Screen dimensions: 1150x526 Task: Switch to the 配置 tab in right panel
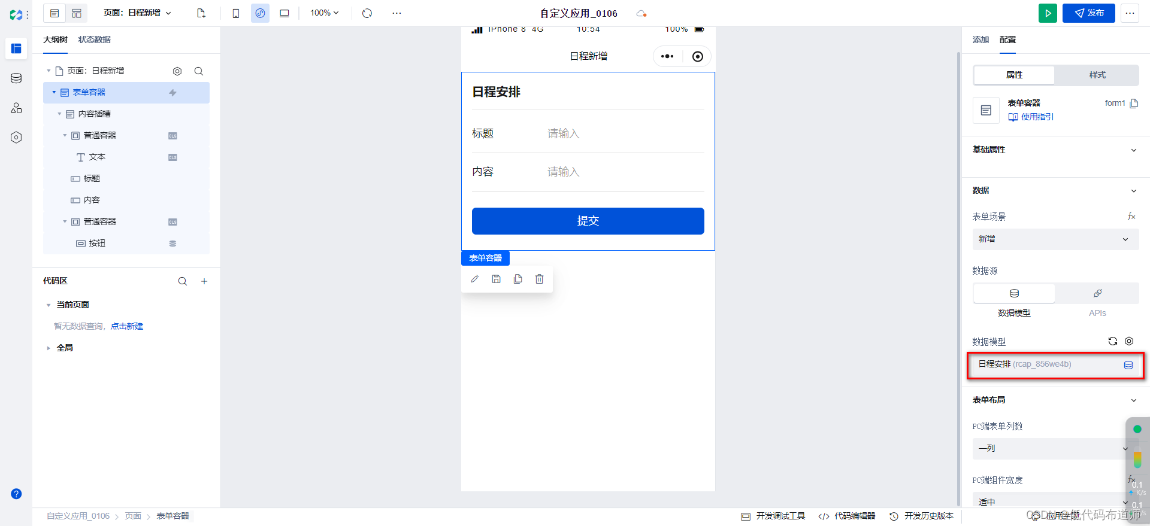coord(1007,39)
